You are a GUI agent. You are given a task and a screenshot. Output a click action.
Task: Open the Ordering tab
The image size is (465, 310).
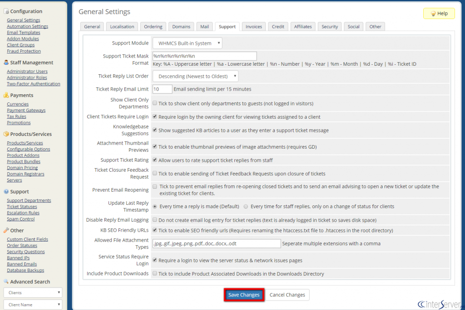pyautogui.click(x=153, y=27)
